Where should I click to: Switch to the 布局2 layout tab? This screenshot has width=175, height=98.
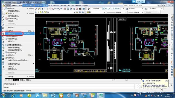pyautogui.click(x=28, y=80)
